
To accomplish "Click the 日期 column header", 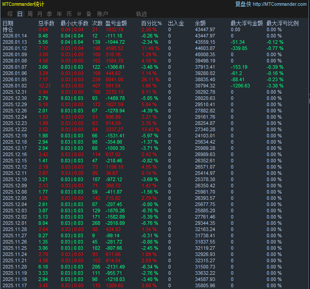I will (x=8, y=23).
